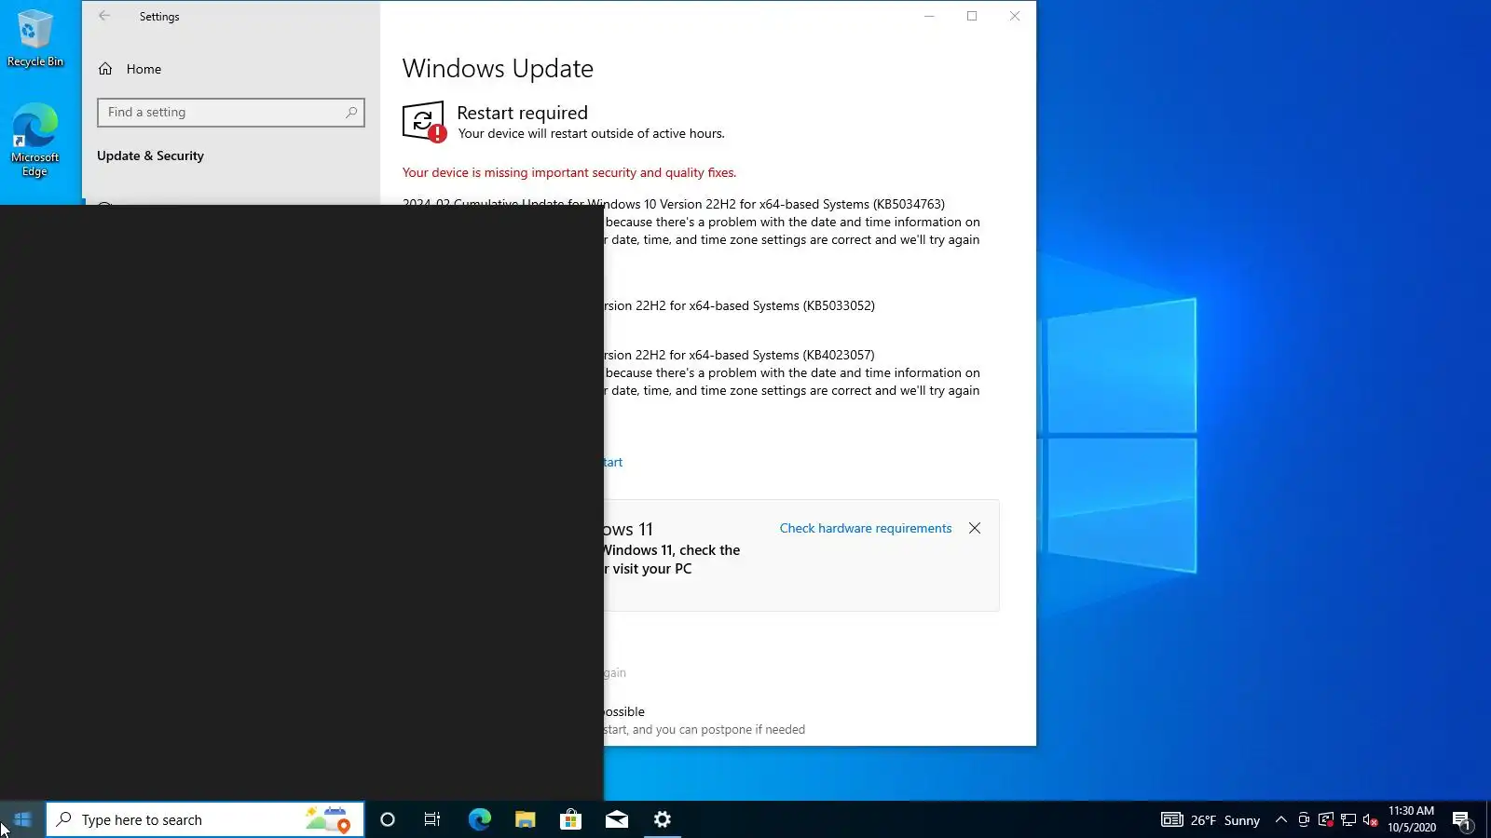Viewport: 1491px width, 838px height.
Task: Click the KB4023057 update entry text
Action: (740, 355)
